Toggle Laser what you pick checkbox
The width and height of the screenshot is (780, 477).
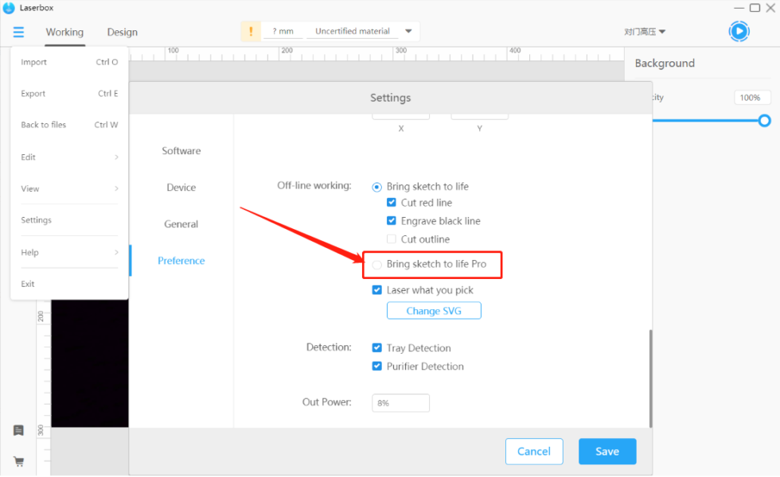point(377,289)
